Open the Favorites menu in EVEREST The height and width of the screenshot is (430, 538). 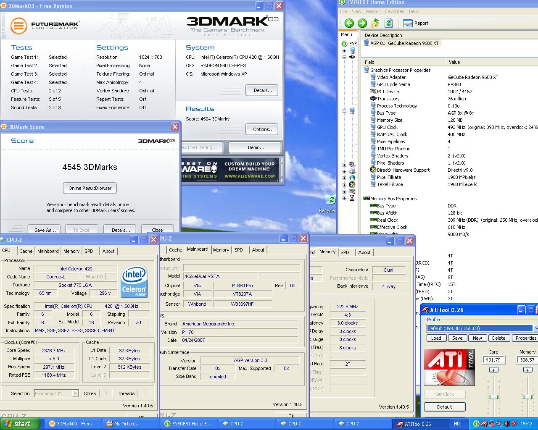pyautogui.click(x=394, y=11)
